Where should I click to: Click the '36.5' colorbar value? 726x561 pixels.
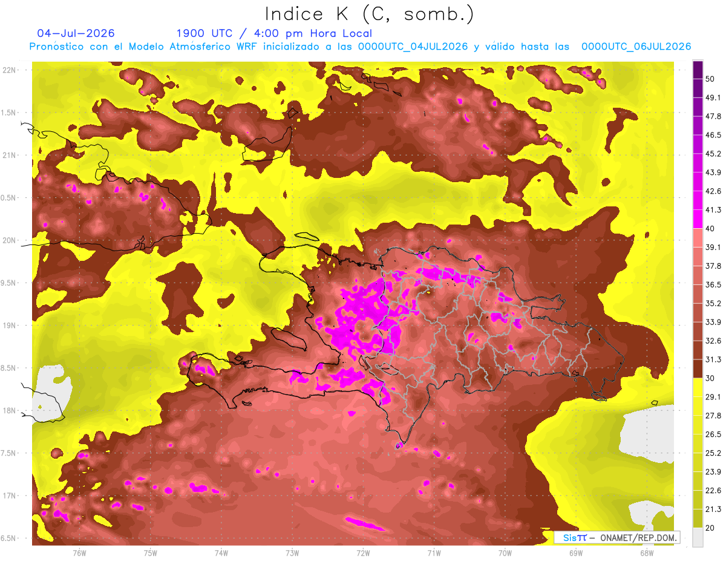click(713, 284)
